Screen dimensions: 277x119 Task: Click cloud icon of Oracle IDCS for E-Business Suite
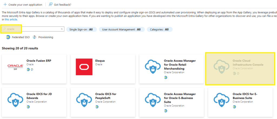point(221,100)
